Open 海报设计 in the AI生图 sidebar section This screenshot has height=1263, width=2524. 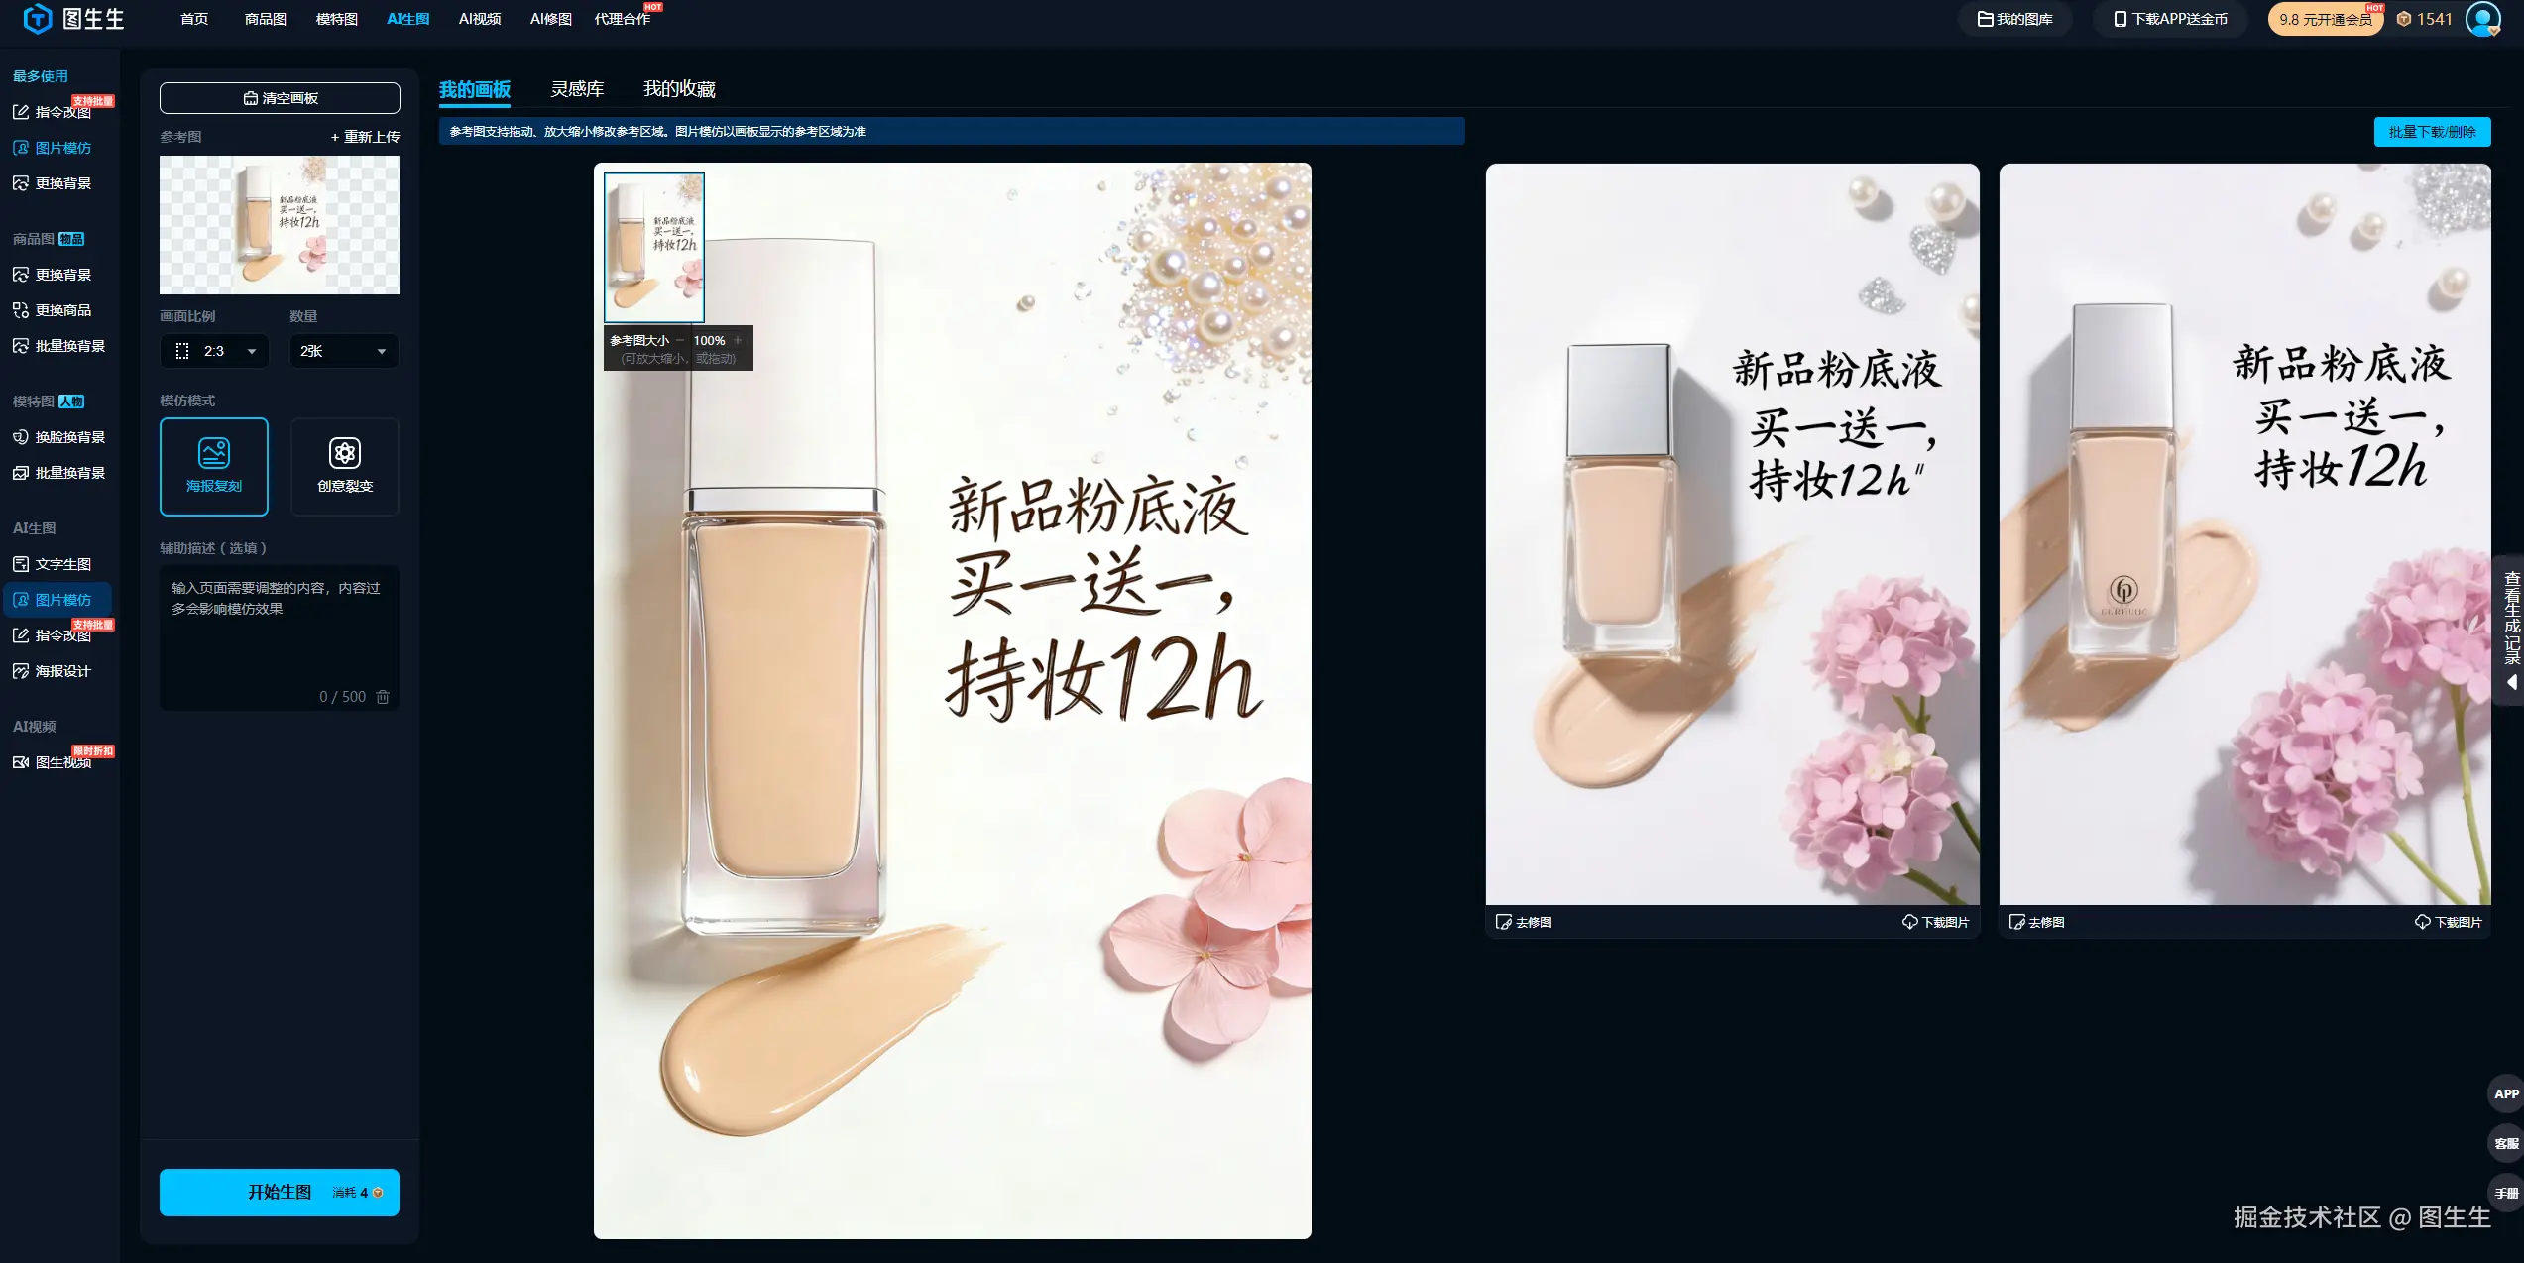(x=62, y=671)
